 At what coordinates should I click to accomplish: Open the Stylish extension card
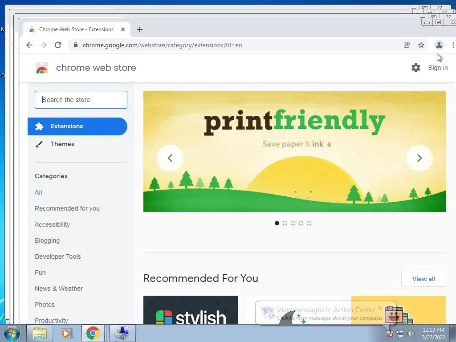click(191, 310)
